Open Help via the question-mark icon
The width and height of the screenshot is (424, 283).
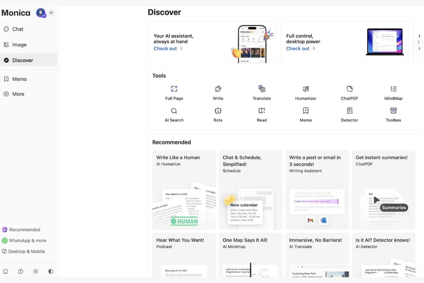click(20, 271)
